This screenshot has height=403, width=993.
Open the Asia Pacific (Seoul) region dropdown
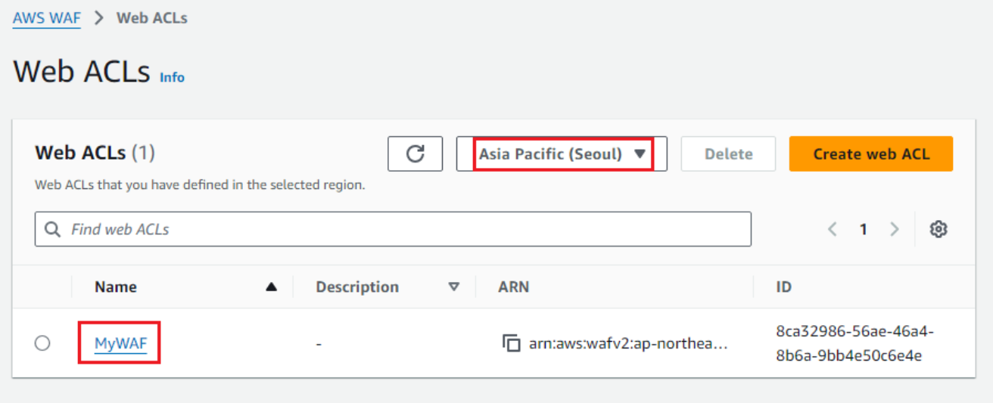click(562, 154)
